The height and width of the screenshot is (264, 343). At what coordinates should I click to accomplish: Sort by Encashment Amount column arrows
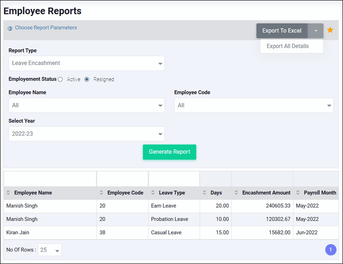[x=237, y=193]
